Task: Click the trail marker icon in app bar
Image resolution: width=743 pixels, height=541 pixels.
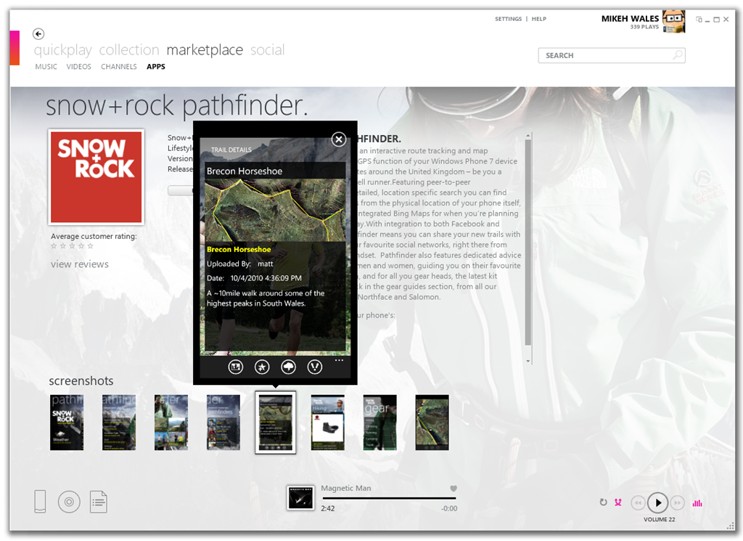Action: 315,367
